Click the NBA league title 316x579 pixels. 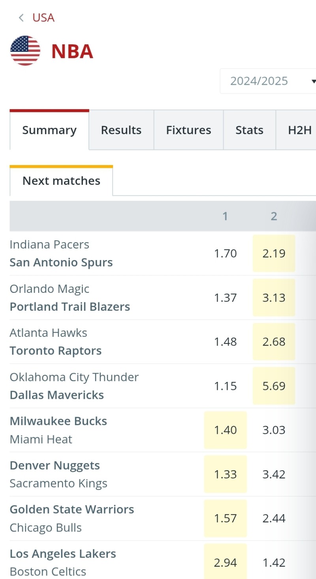(x=72, y=51)
